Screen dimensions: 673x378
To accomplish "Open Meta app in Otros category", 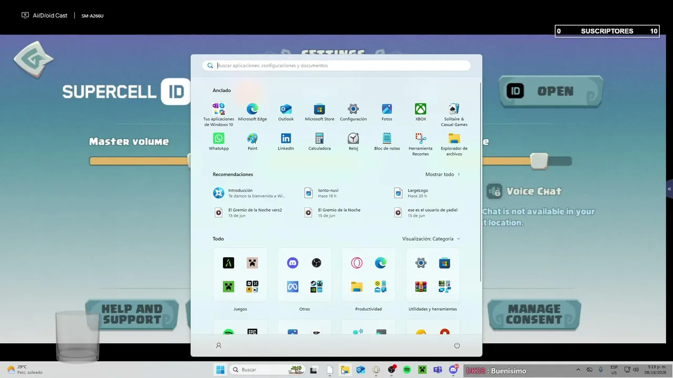I will click(293, 287).
